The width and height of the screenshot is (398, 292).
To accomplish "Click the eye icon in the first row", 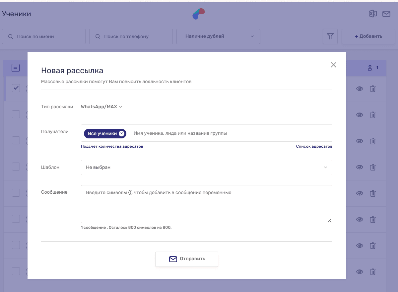I will coord(360,89).
